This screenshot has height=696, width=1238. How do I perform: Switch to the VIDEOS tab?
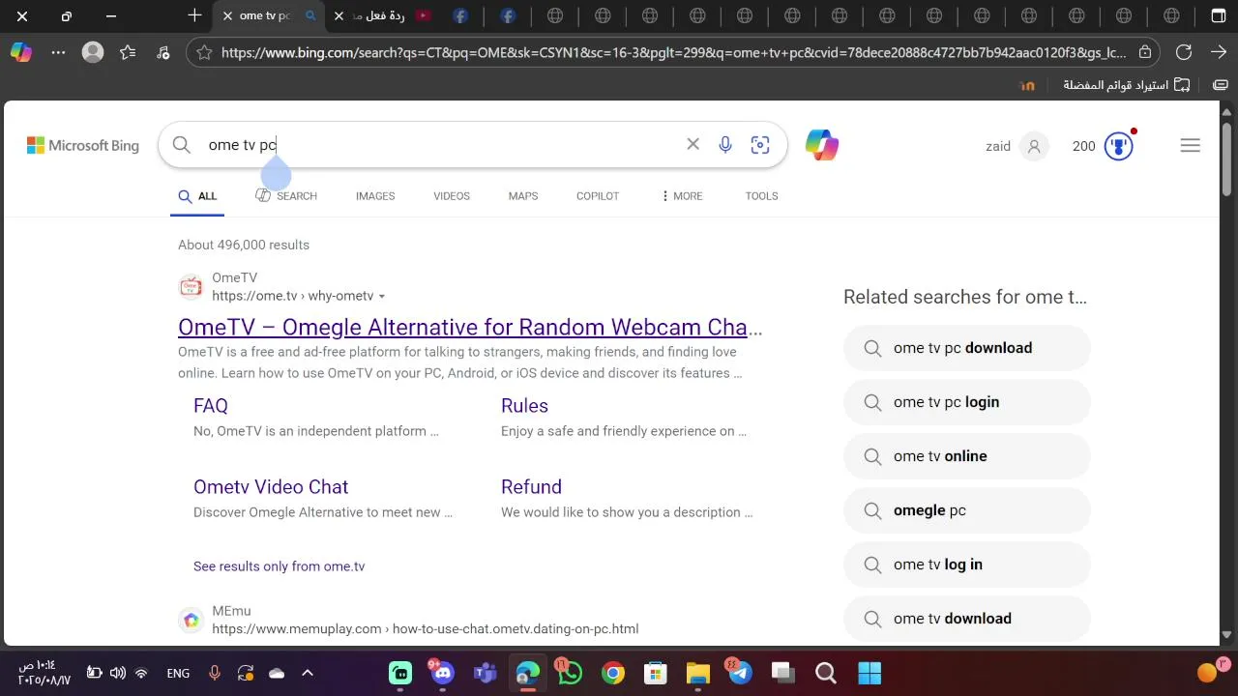tap(452, 196)
